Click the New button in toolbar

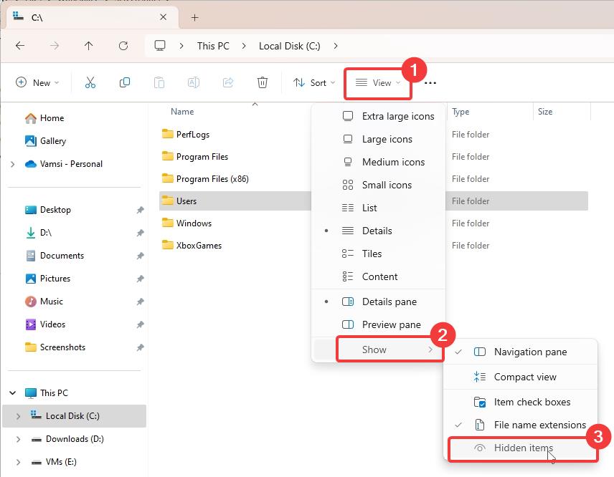pyautogui.click(x=37, y=83)
